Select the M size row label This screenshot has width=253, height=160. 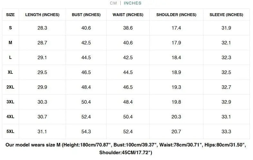pyautogui.click(x=10, y=43)
